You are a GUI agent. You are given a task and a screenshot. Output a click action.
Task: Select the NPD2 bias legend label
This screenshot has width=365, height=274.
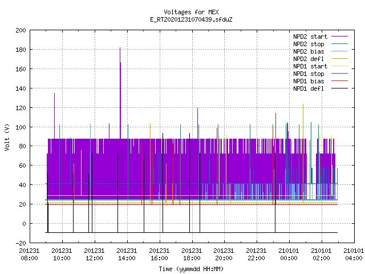tap(309, 51)
